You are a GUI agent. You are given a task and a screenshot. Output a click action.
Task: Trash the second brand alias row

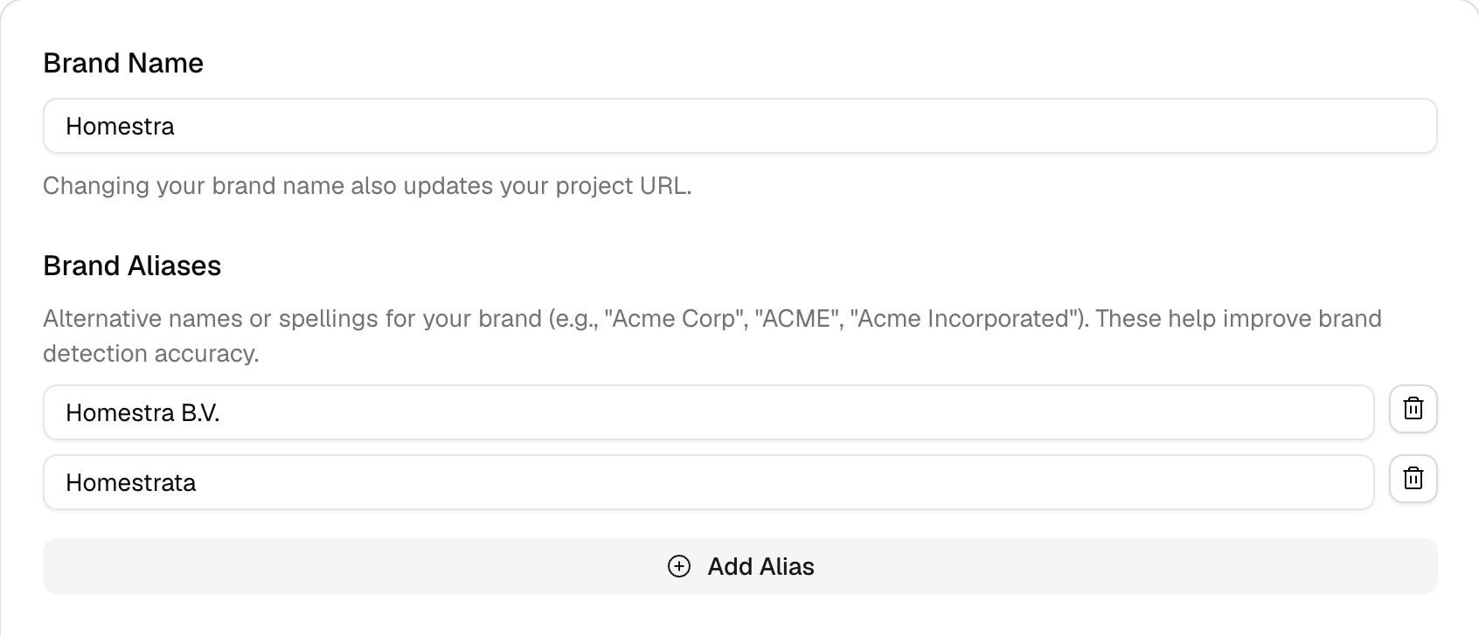[x=1413, y=479]
